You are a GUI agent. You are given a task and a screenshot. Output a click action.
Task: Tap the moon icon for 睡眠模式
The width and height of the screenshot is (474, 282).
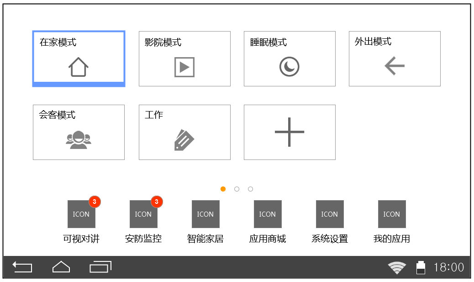(290, 67)
